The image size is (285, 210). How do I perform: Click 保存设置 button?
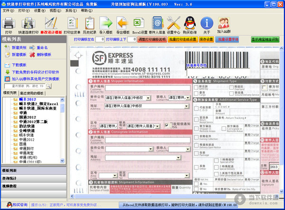pos(206,39)
